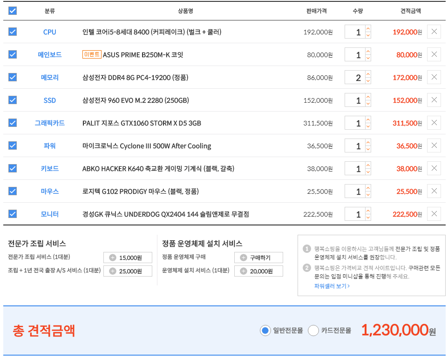The image size is (448, 357).
Task: Select the 카드전문몰 radio button
Action: [313, 331]
